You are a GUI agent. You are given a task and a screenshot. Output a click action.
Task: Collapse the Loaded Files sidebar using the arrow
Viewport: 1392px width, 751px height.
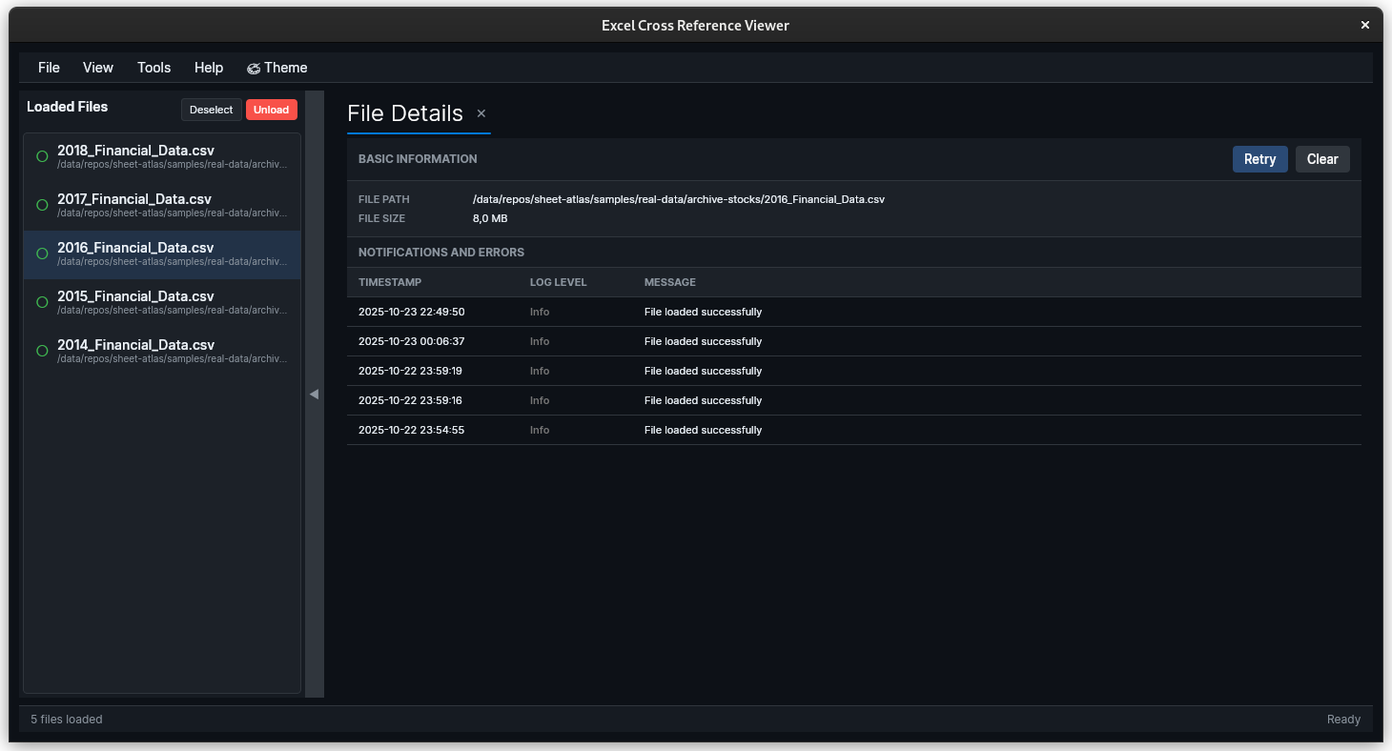tap(314, 394)
